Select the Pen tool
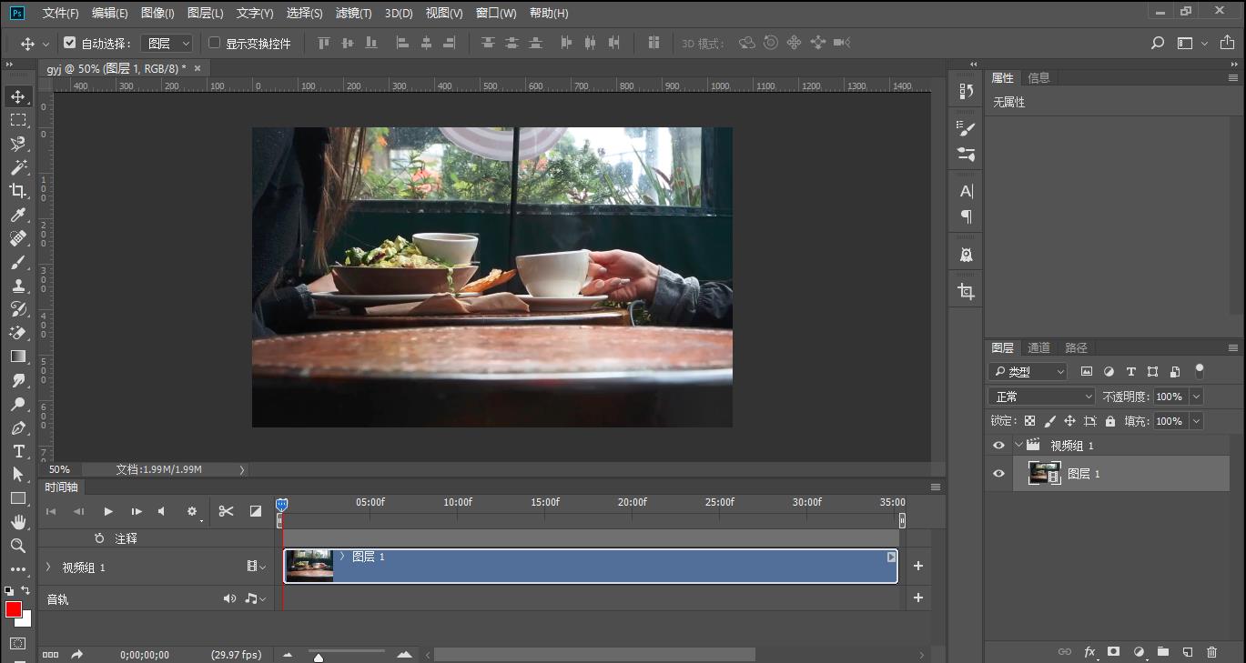Image resolution: width=1246 pixels, height=663 pixels. (x=18, y=427)
